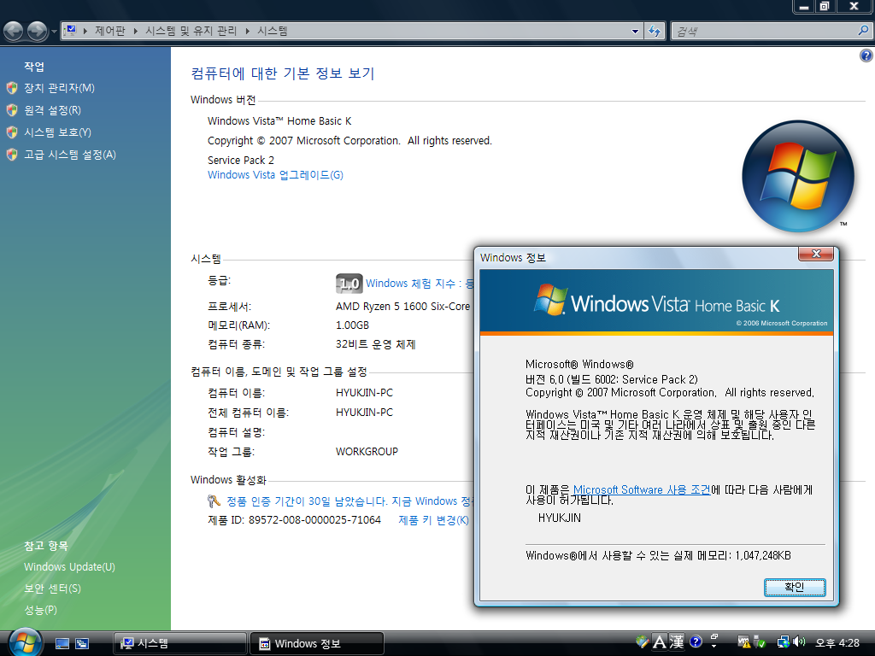Image resolution: width=875 pixels, height=656 pixels.
Task: Click shield icon beside 장치 관리자
Action: click(x=12, y=88)
